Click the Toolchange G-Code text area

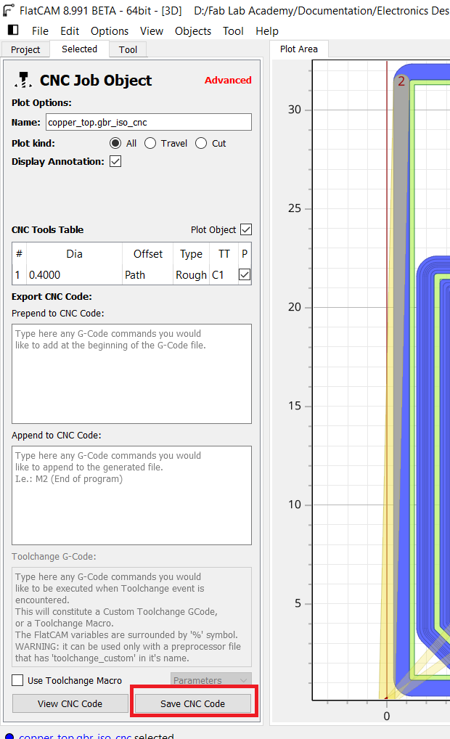tap(131, 617)
